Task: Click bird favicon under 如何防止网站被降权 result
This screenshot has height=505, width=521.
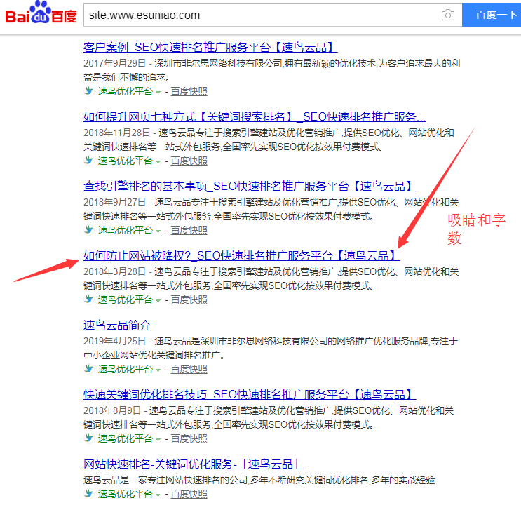Action: point(89,299)
